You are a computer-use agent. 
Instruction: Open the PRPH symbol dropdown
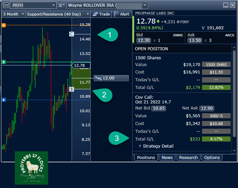point(54,5)
